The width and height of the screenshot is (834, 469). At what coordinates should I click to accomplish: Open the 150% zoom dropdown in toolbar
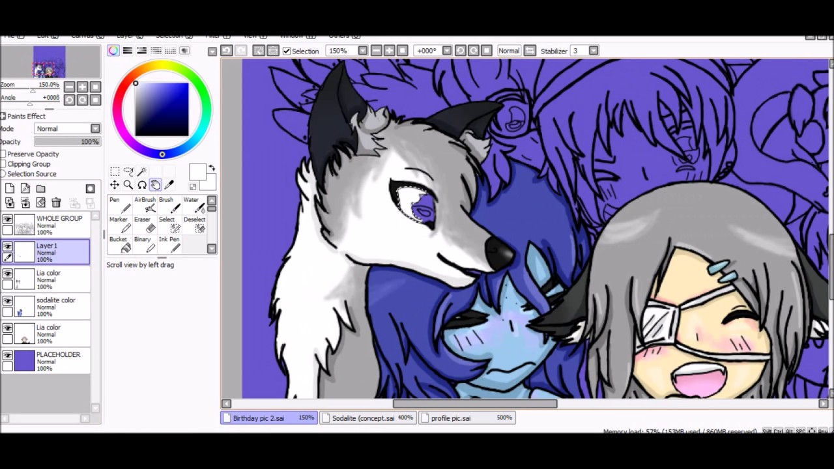(363, 51)
